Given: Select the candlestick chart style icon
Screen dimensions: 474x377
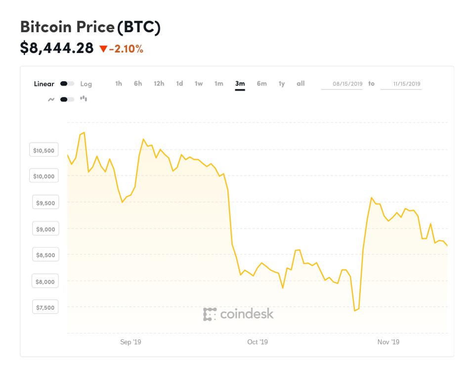Looking at the screenshot, I should [x=84, y=99].
